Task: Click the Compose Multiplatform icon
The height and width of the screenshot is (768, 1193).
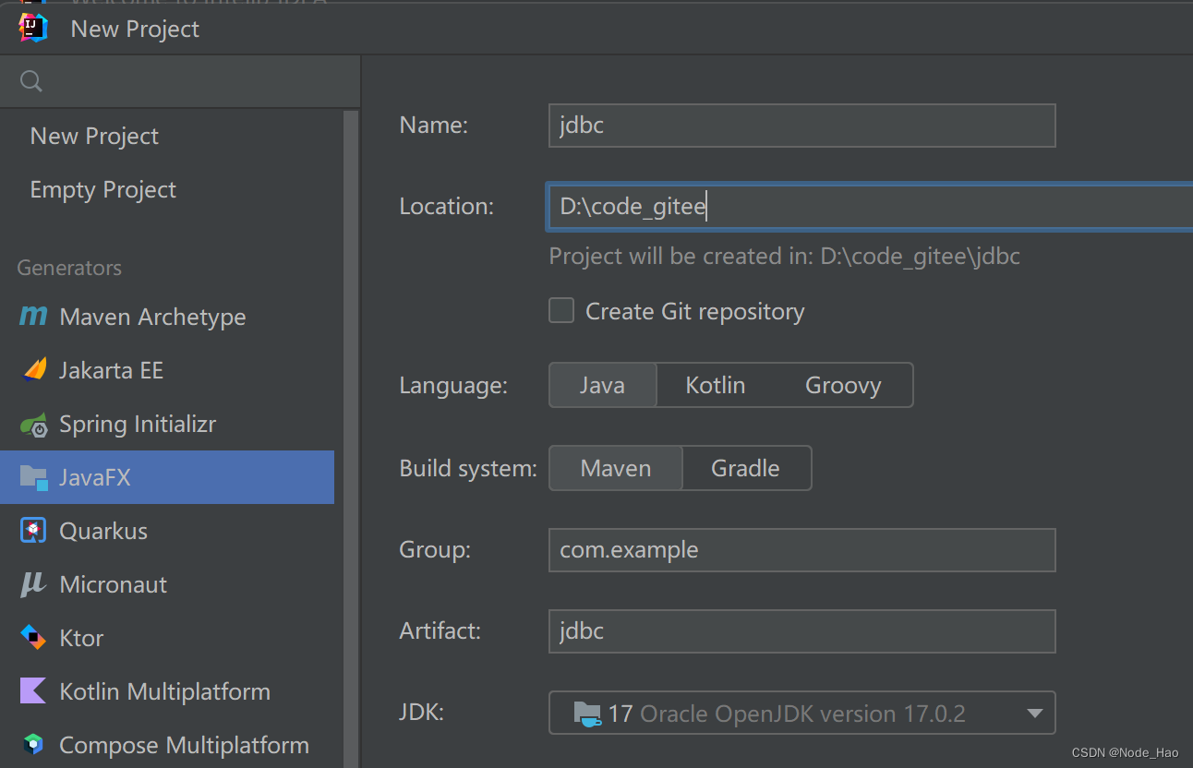Action: coord(34,745)
